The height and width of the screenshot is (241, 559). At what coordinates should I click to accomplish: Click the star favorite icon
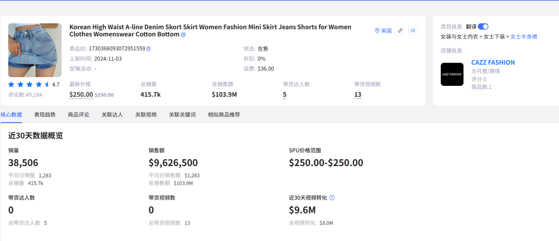click(x=413, y=31)
